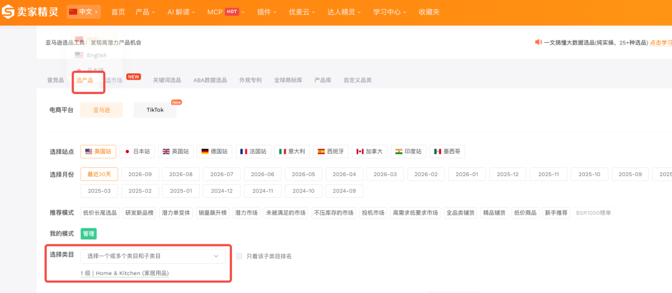Select 英国站 with the UK flag
This screenshot has height=293, width=672.
[175, 151]
